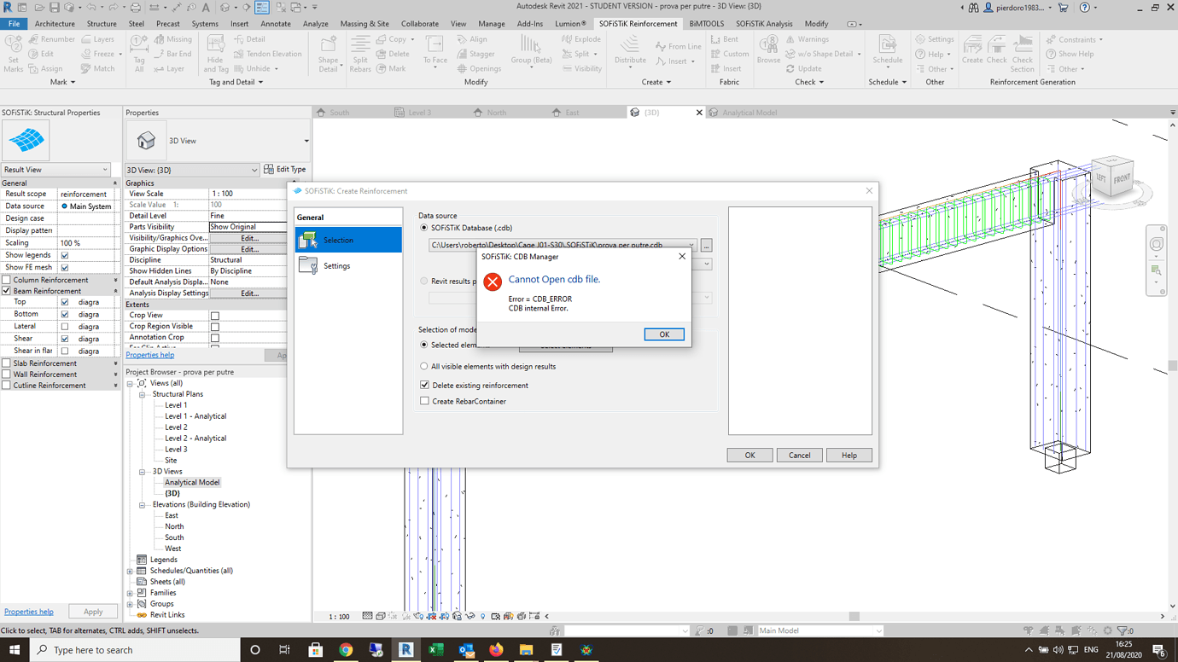1178x662 pixels.
Task: Uncheck Delete existing reinforcement
Action: [x=424, y=385]
